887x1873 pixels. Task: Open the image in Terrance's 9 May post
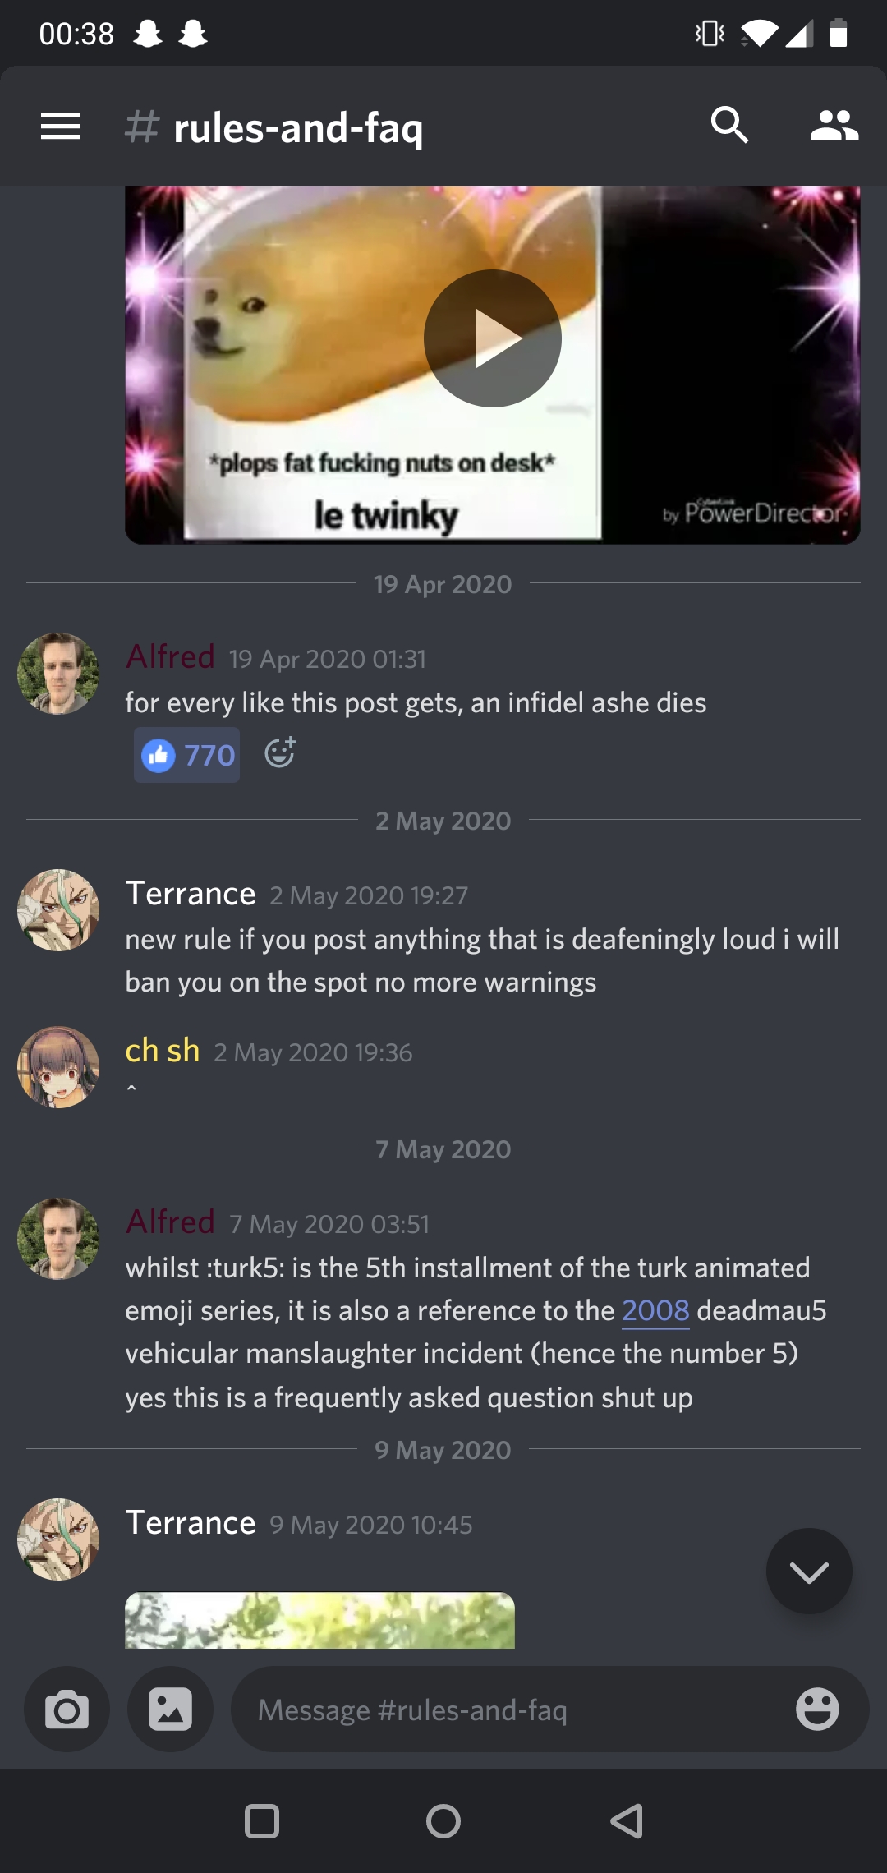(x=319, y=1620)
